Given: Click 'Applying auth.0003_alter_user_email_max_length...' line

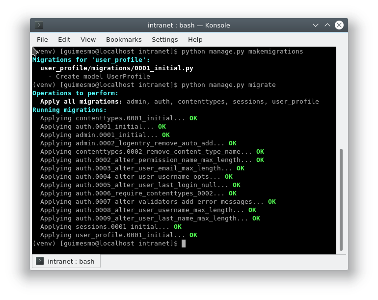Looking at the screenshot, I should 142,168.
